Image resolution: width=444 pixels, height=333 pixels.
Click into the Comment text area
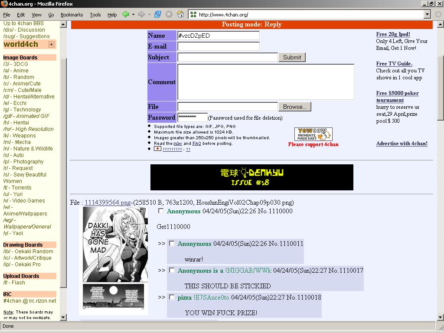pyautogui.click(x=265, y=82)
